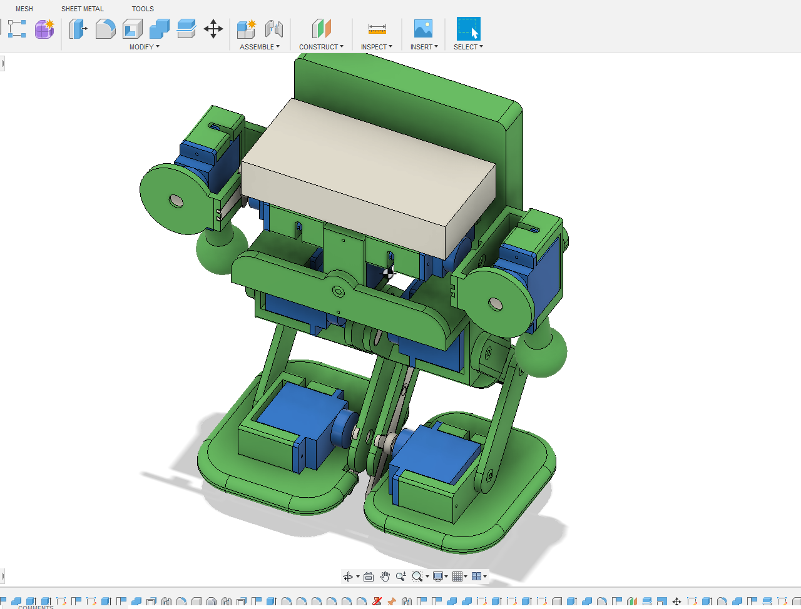Open the Modify dropdown menu
The height and width of the screenshot is (609, 801).
(143, 46)
